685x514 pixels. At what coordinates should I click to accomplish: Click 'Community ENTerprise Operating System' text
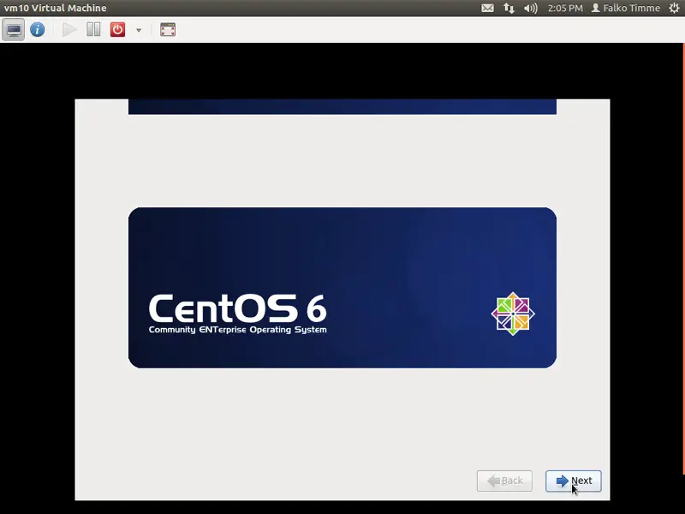(x=238, y=330)
